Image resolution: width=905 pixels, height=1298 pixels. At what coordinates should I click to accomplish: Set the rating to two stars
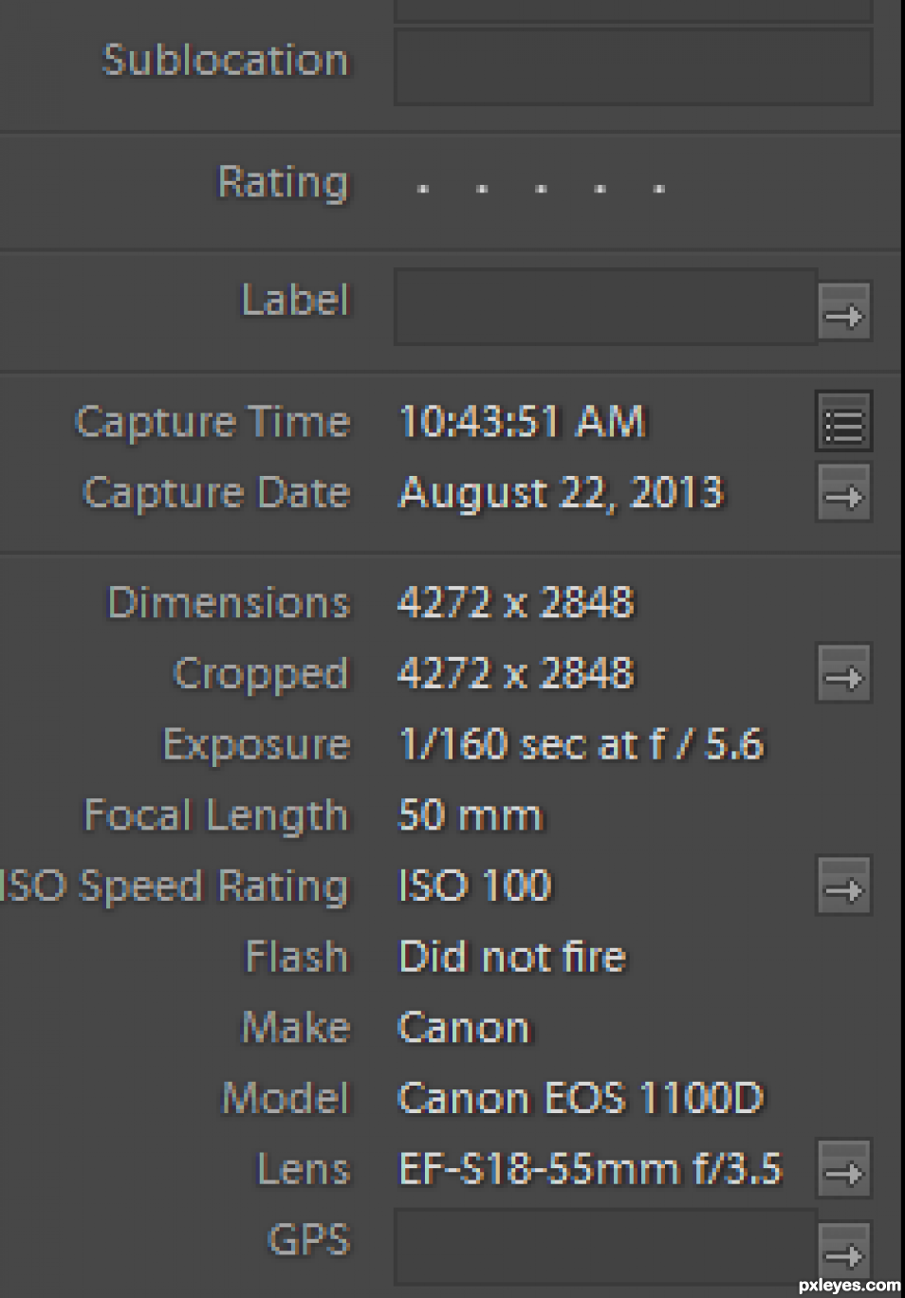click(x=482, y=189)
